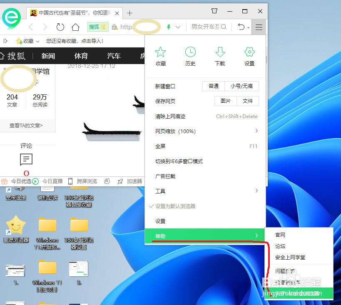Screen dimensions: 341x305
Task: Click the undo closed tab icon
Action: (241, 27)
